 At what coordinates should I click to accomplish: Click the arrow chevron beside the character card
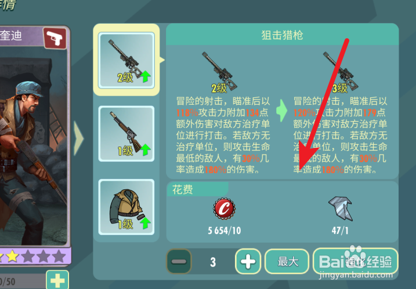pyautogui.click(x=78, y=138)
